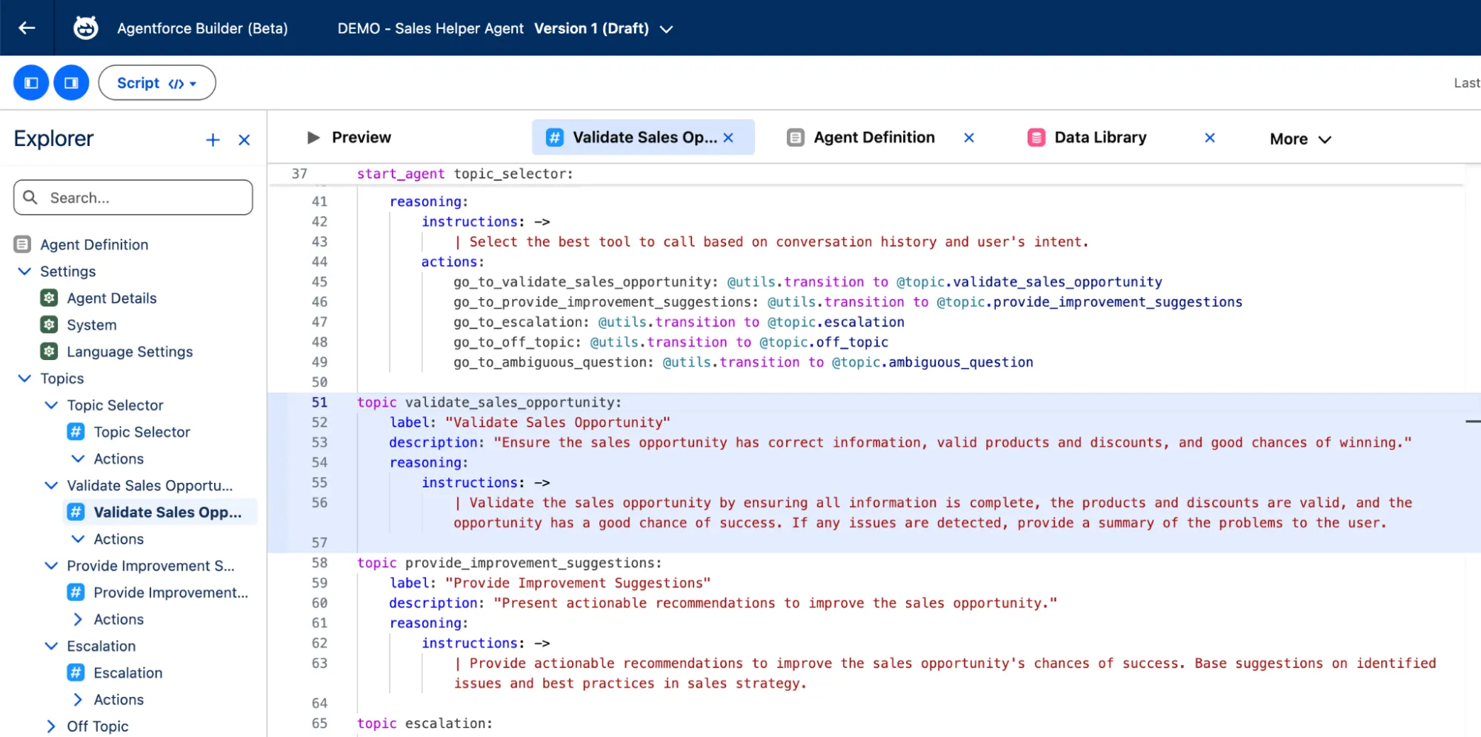Open the Version 1 (Draft) dropdown

pyautogui.click(x=665, y=29)
